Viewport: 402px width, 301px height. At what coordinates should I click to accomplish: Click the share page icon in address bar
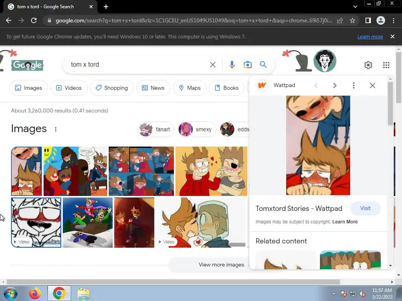(340, 20)
